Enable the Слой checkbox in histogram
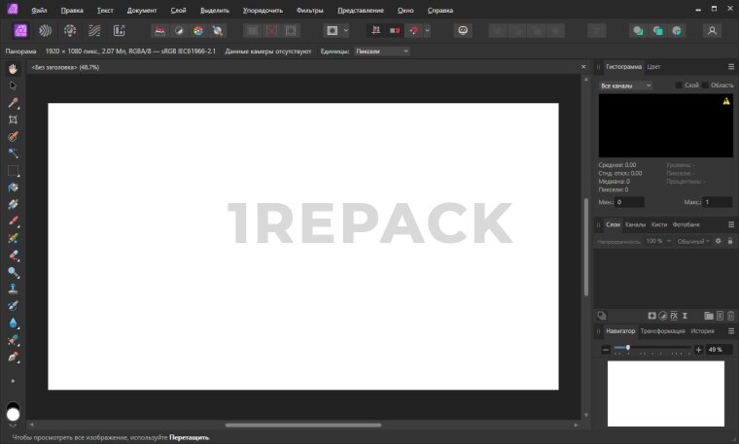 click(679, 85)
